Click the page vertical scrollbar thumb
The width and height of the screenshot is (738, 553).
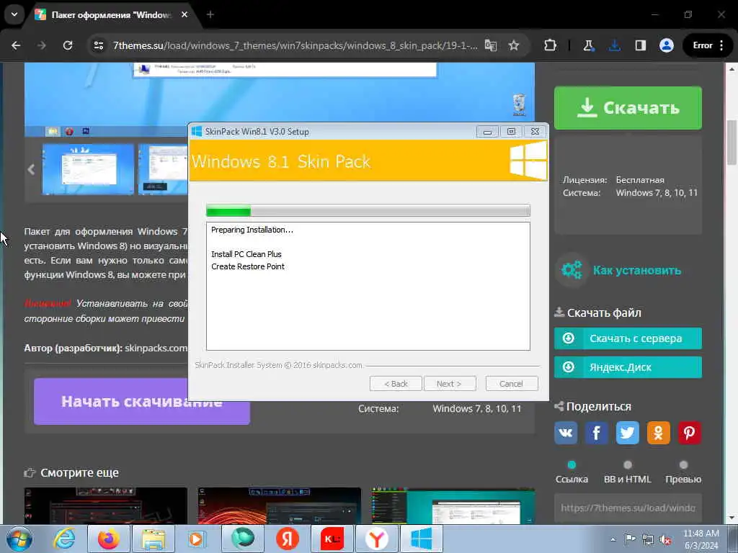coord(732,143)
